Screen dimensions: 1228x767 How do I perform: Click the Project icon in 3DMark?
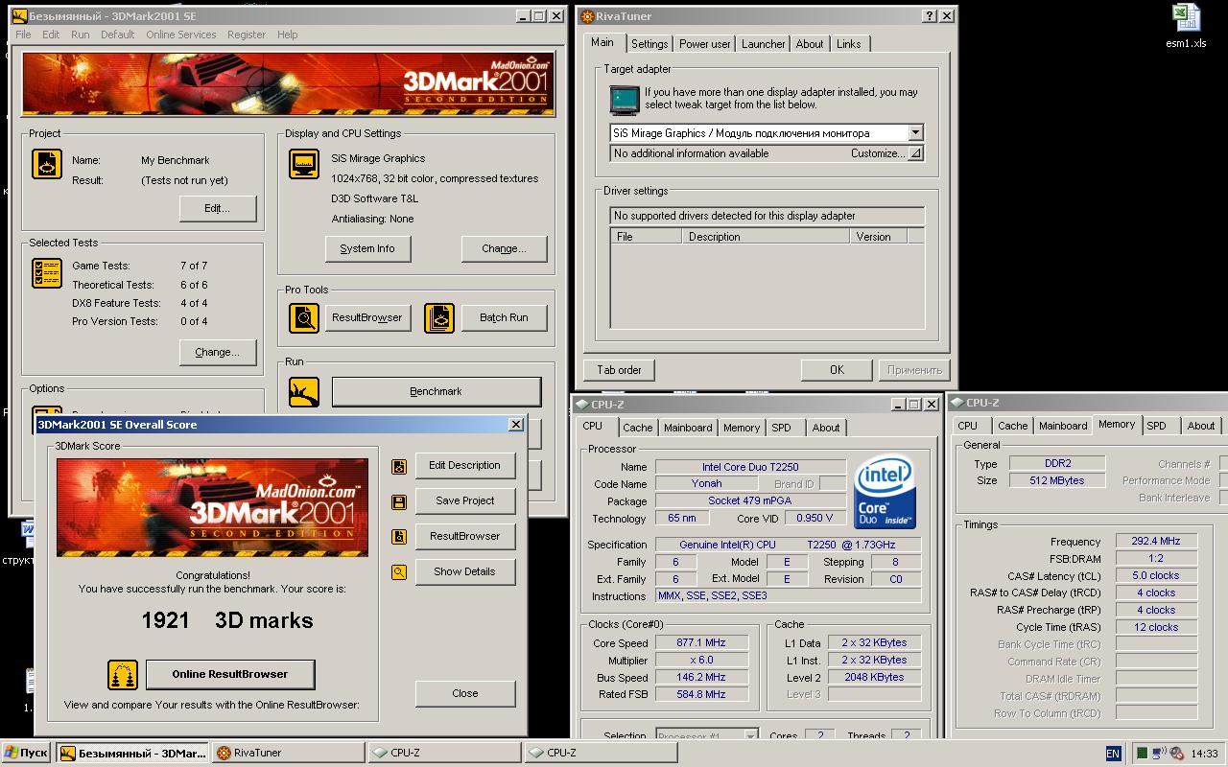pyautogui.click(x=47, y=164)
